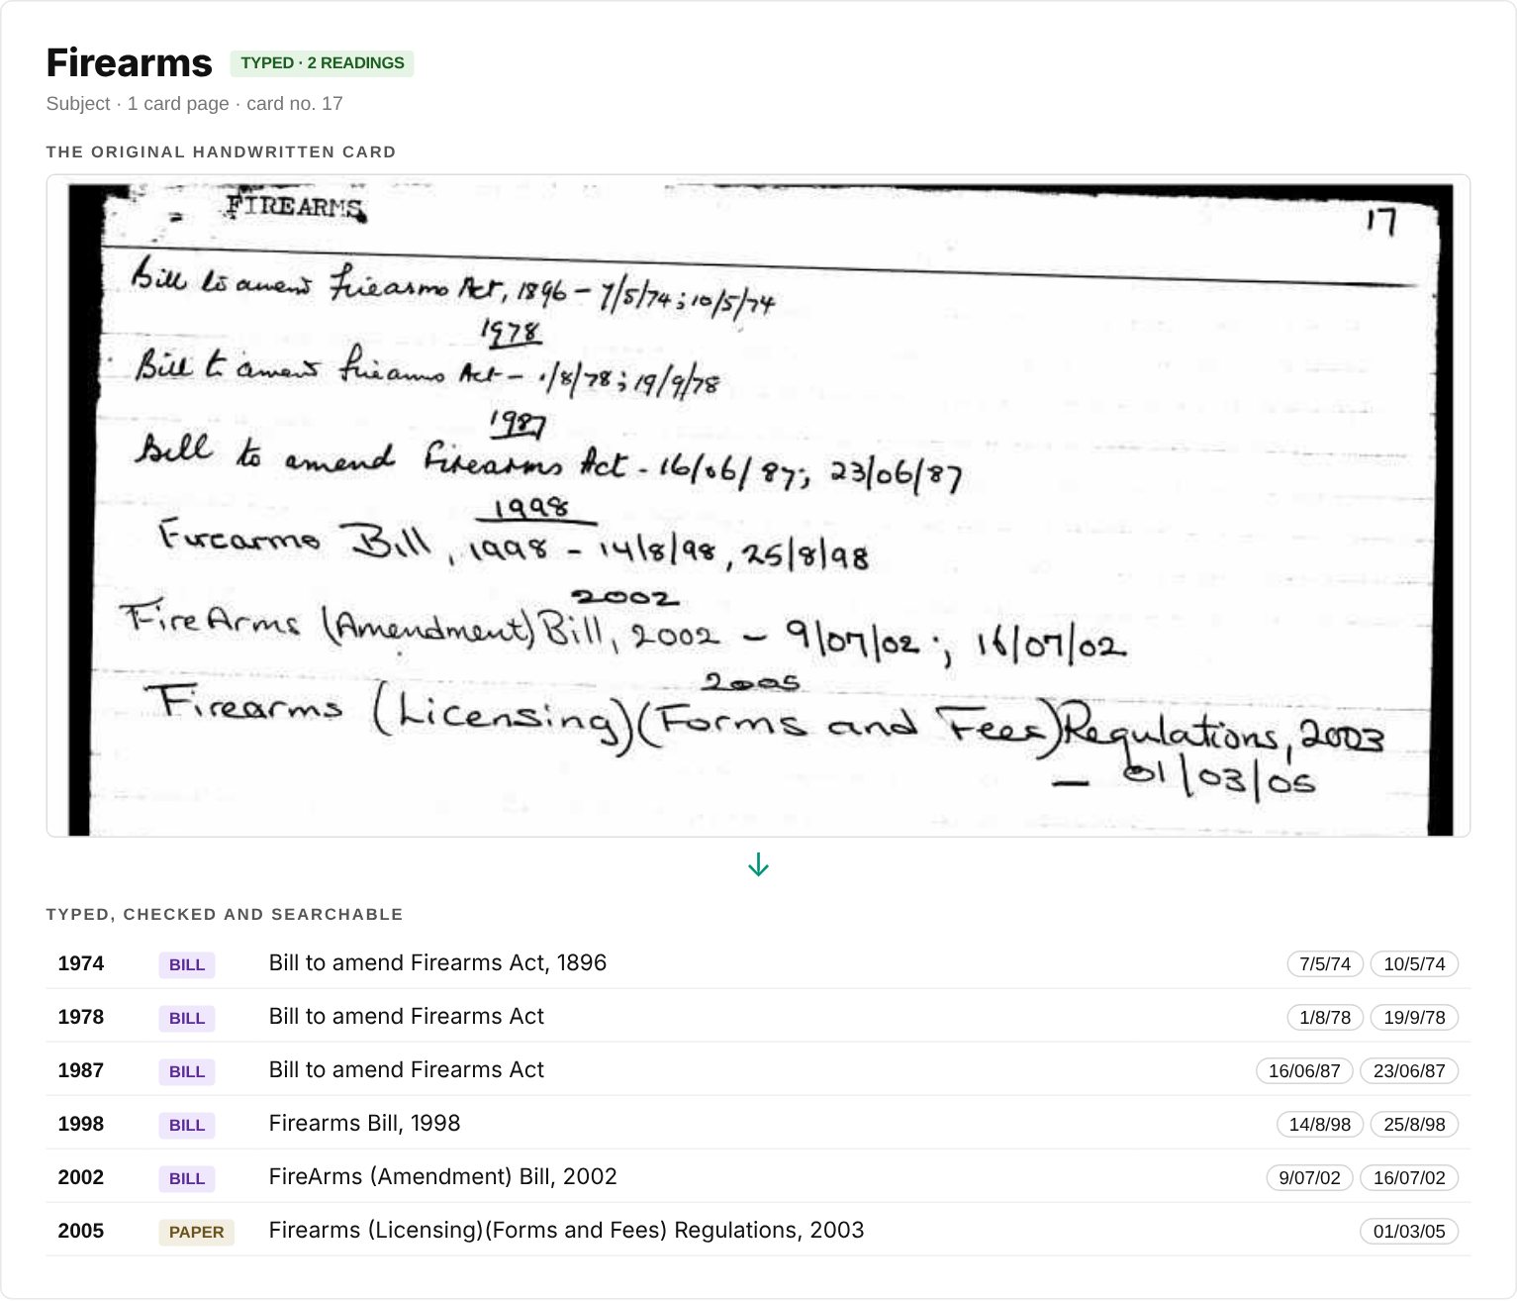Select "Bill to amend Firearms Act, 1896" entry
The width and height of the screenshot is (1517, 1301).
click(437, 963)
